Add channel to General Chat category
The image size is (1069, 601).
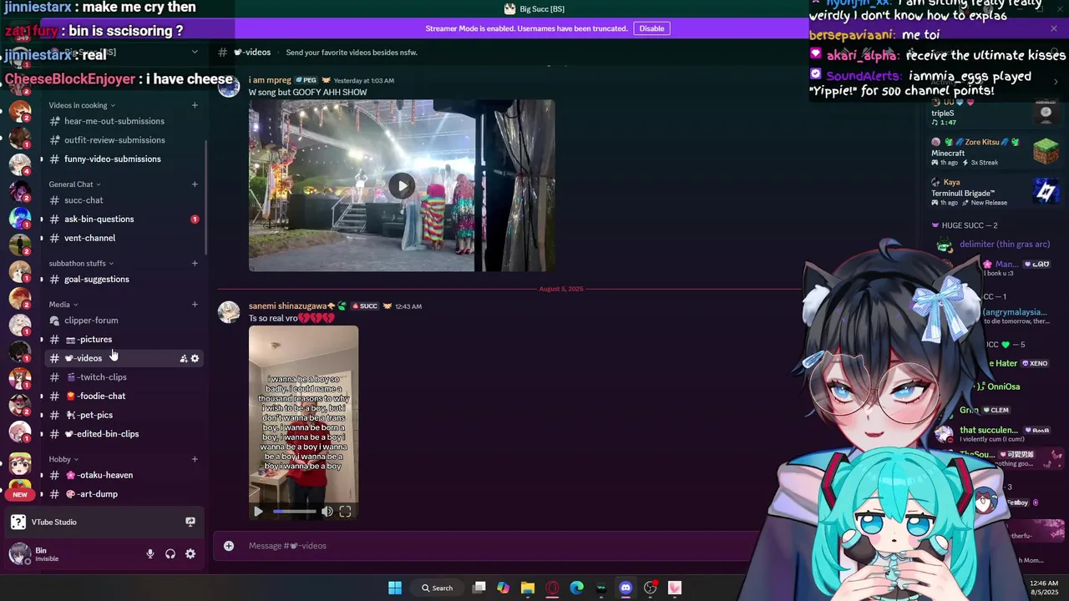195,184
